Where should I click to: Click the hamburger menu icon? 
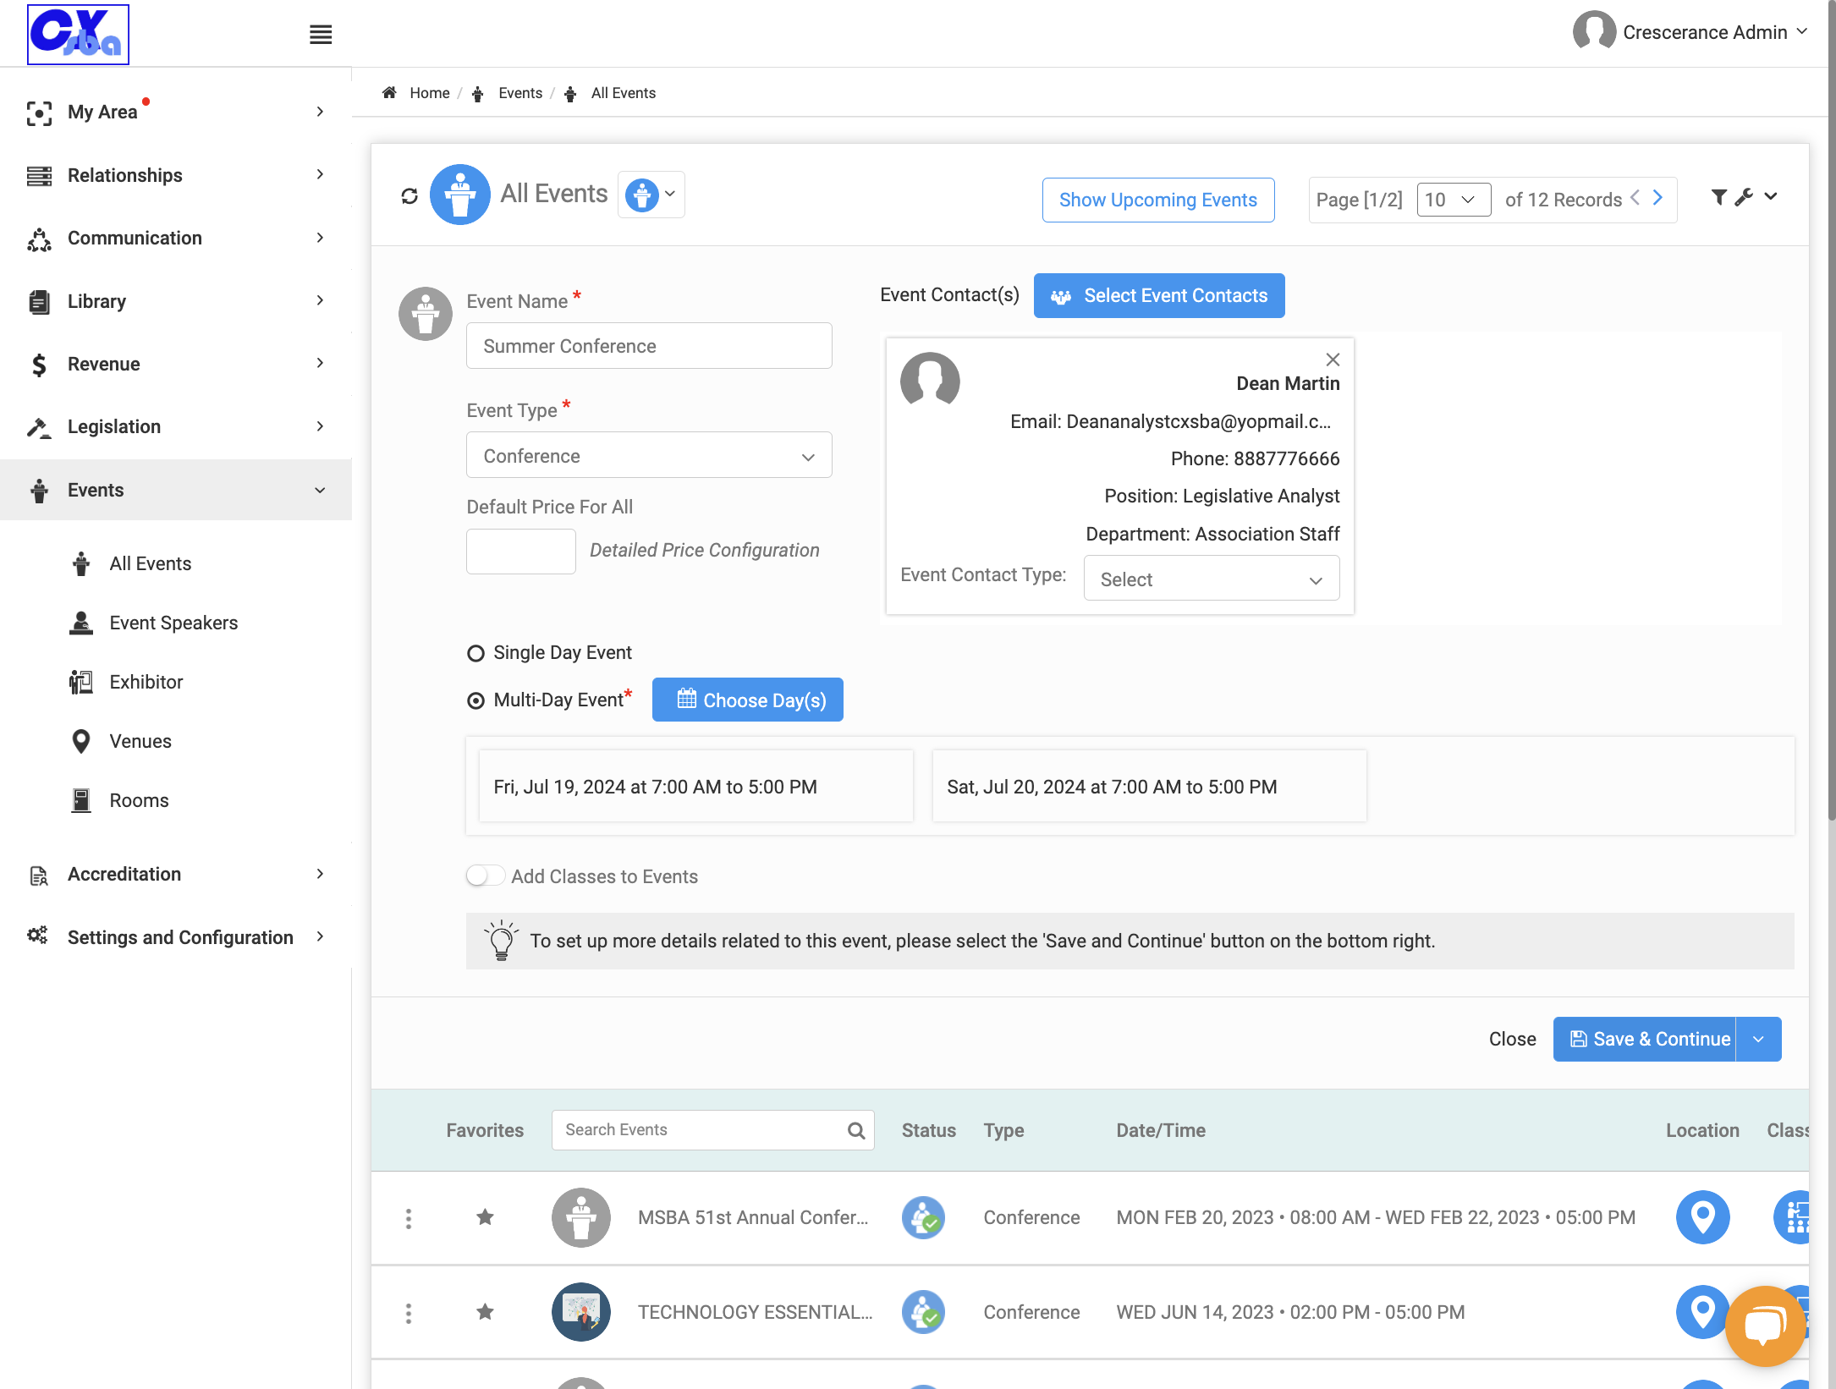pyautogui.click(x=321, y=35)
